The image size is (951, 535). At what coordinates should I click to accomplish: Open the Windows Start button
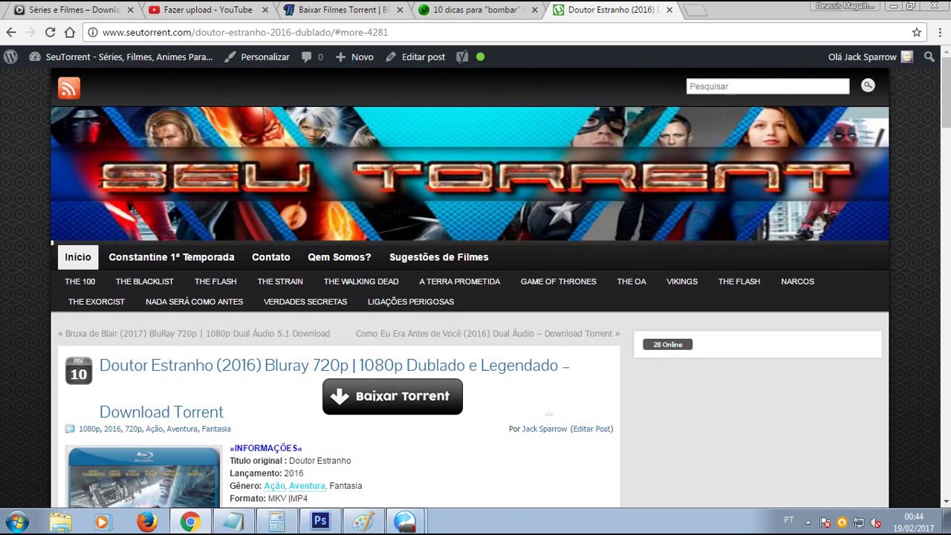tap(16, 522)
